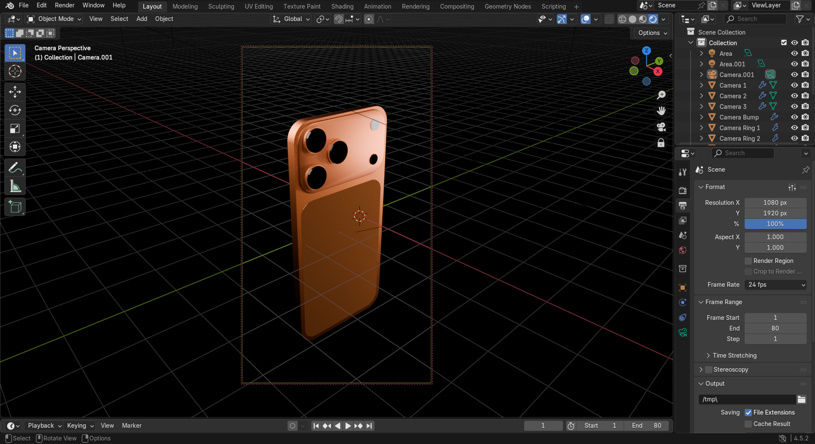This screenshot has width=815, height=444.
Task: Toggle snapping magnet icon
Action: click(338, 19)
